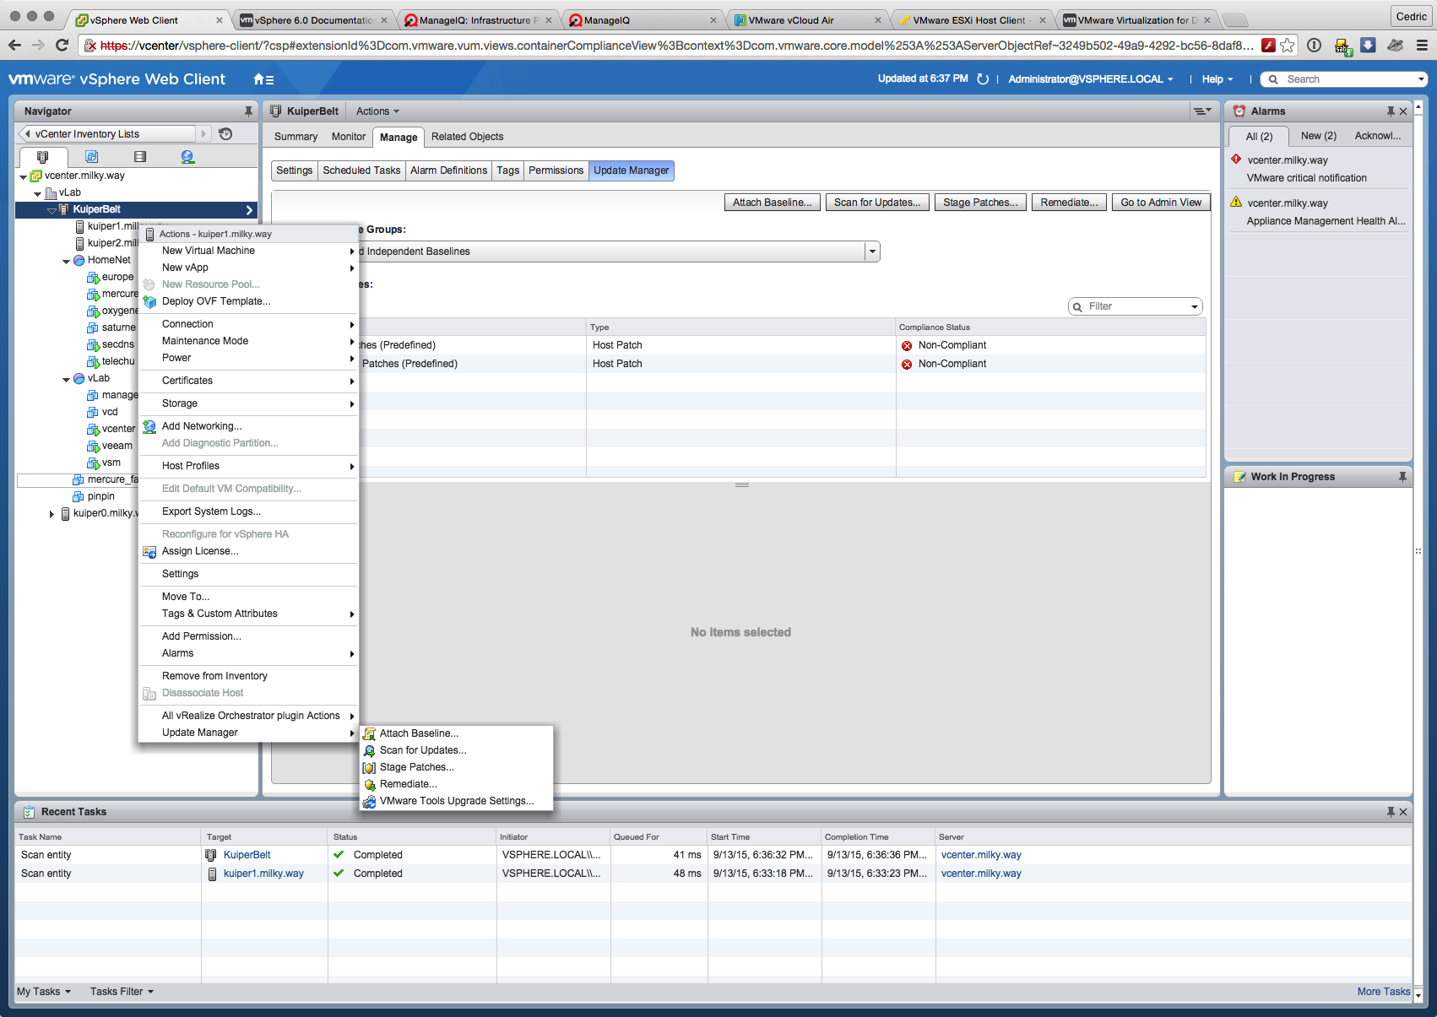
Task: Open the Networking navigator tab icon
Action: [x=187, y=157]
